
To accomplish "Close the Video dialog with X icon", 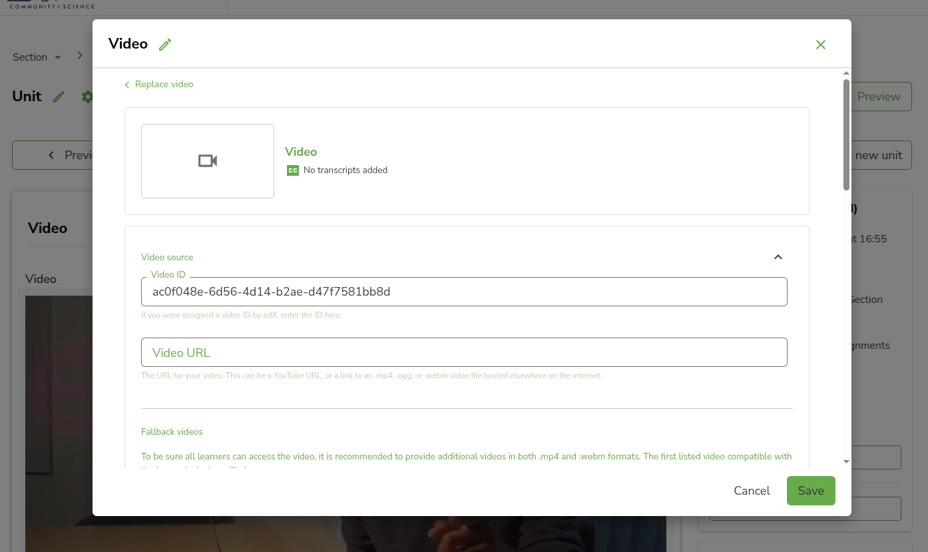I will pyautogui.click(x=821, y=45).
